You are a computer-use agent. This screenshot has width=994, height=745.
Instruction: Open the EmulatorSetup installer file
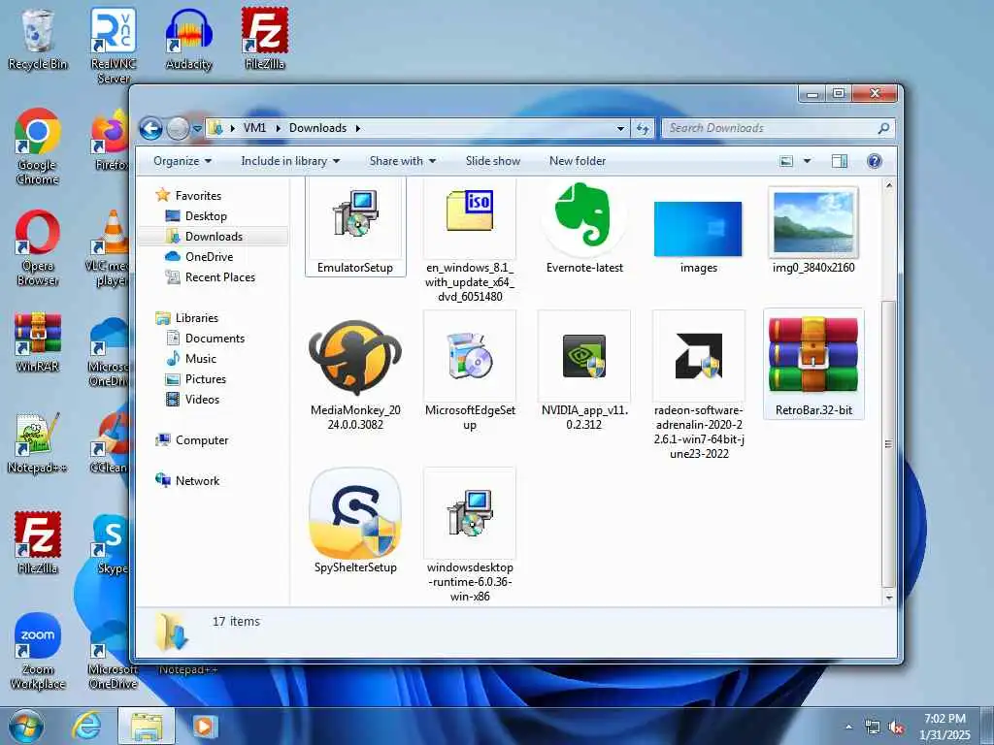pos(355,227)
